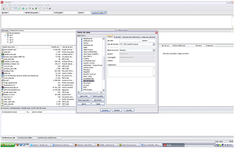Click the process queue toolbar icon
Image resolution: width=238 pixels, height=148 pixels.
(27, 8)
